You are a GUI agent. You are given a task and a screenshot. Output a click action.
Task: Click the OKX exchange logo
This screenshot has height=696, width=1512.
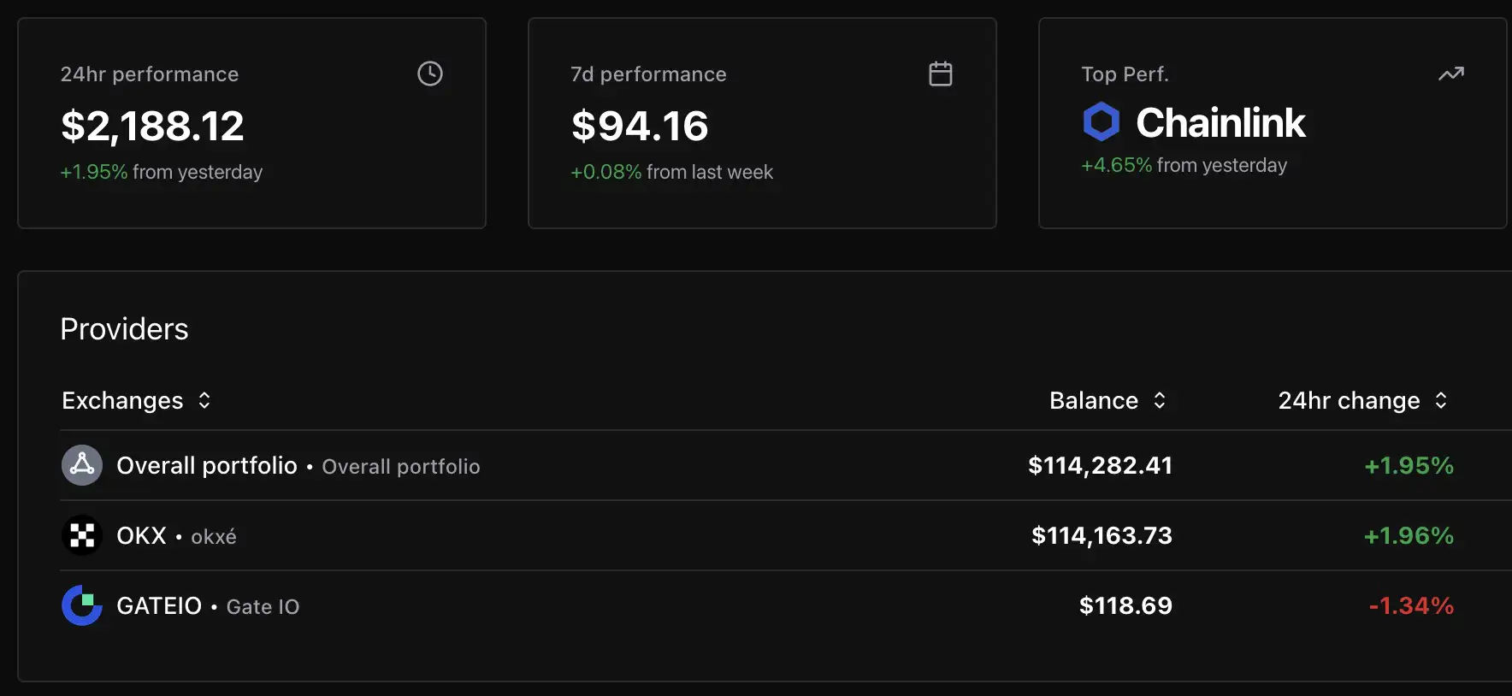[x=81, y=535]
